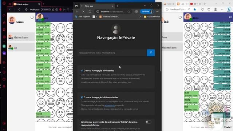Screen dimensions: 233x131
Task: Open snapshot camera icon in Opera toolbar
Action: (x=57, y=9)
